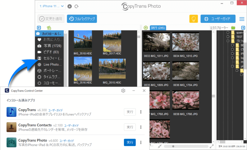
Task: Click the CopyTrans Contacts app icon
Action: (11, 127)
